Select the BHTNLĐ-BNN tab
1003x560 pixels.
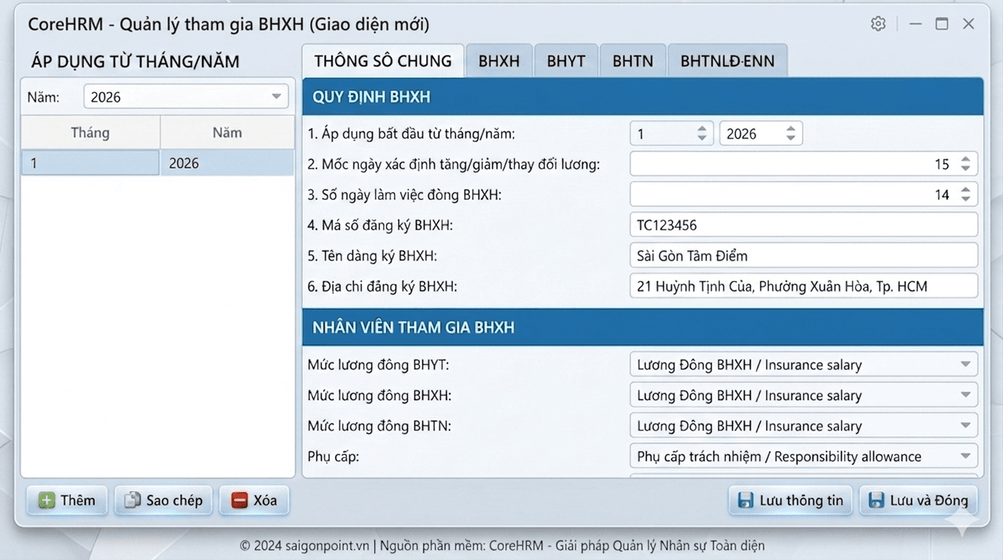point(728,61)
